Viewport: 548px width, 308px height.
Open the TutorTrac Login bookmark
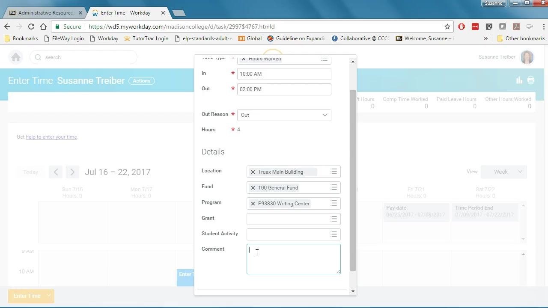pyautogui.click(x=146, y=38)
